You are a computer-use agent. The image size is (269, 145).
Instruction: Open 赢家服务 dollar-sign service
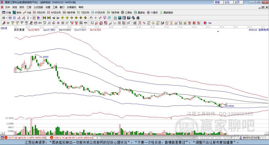[x=166, y=13]
